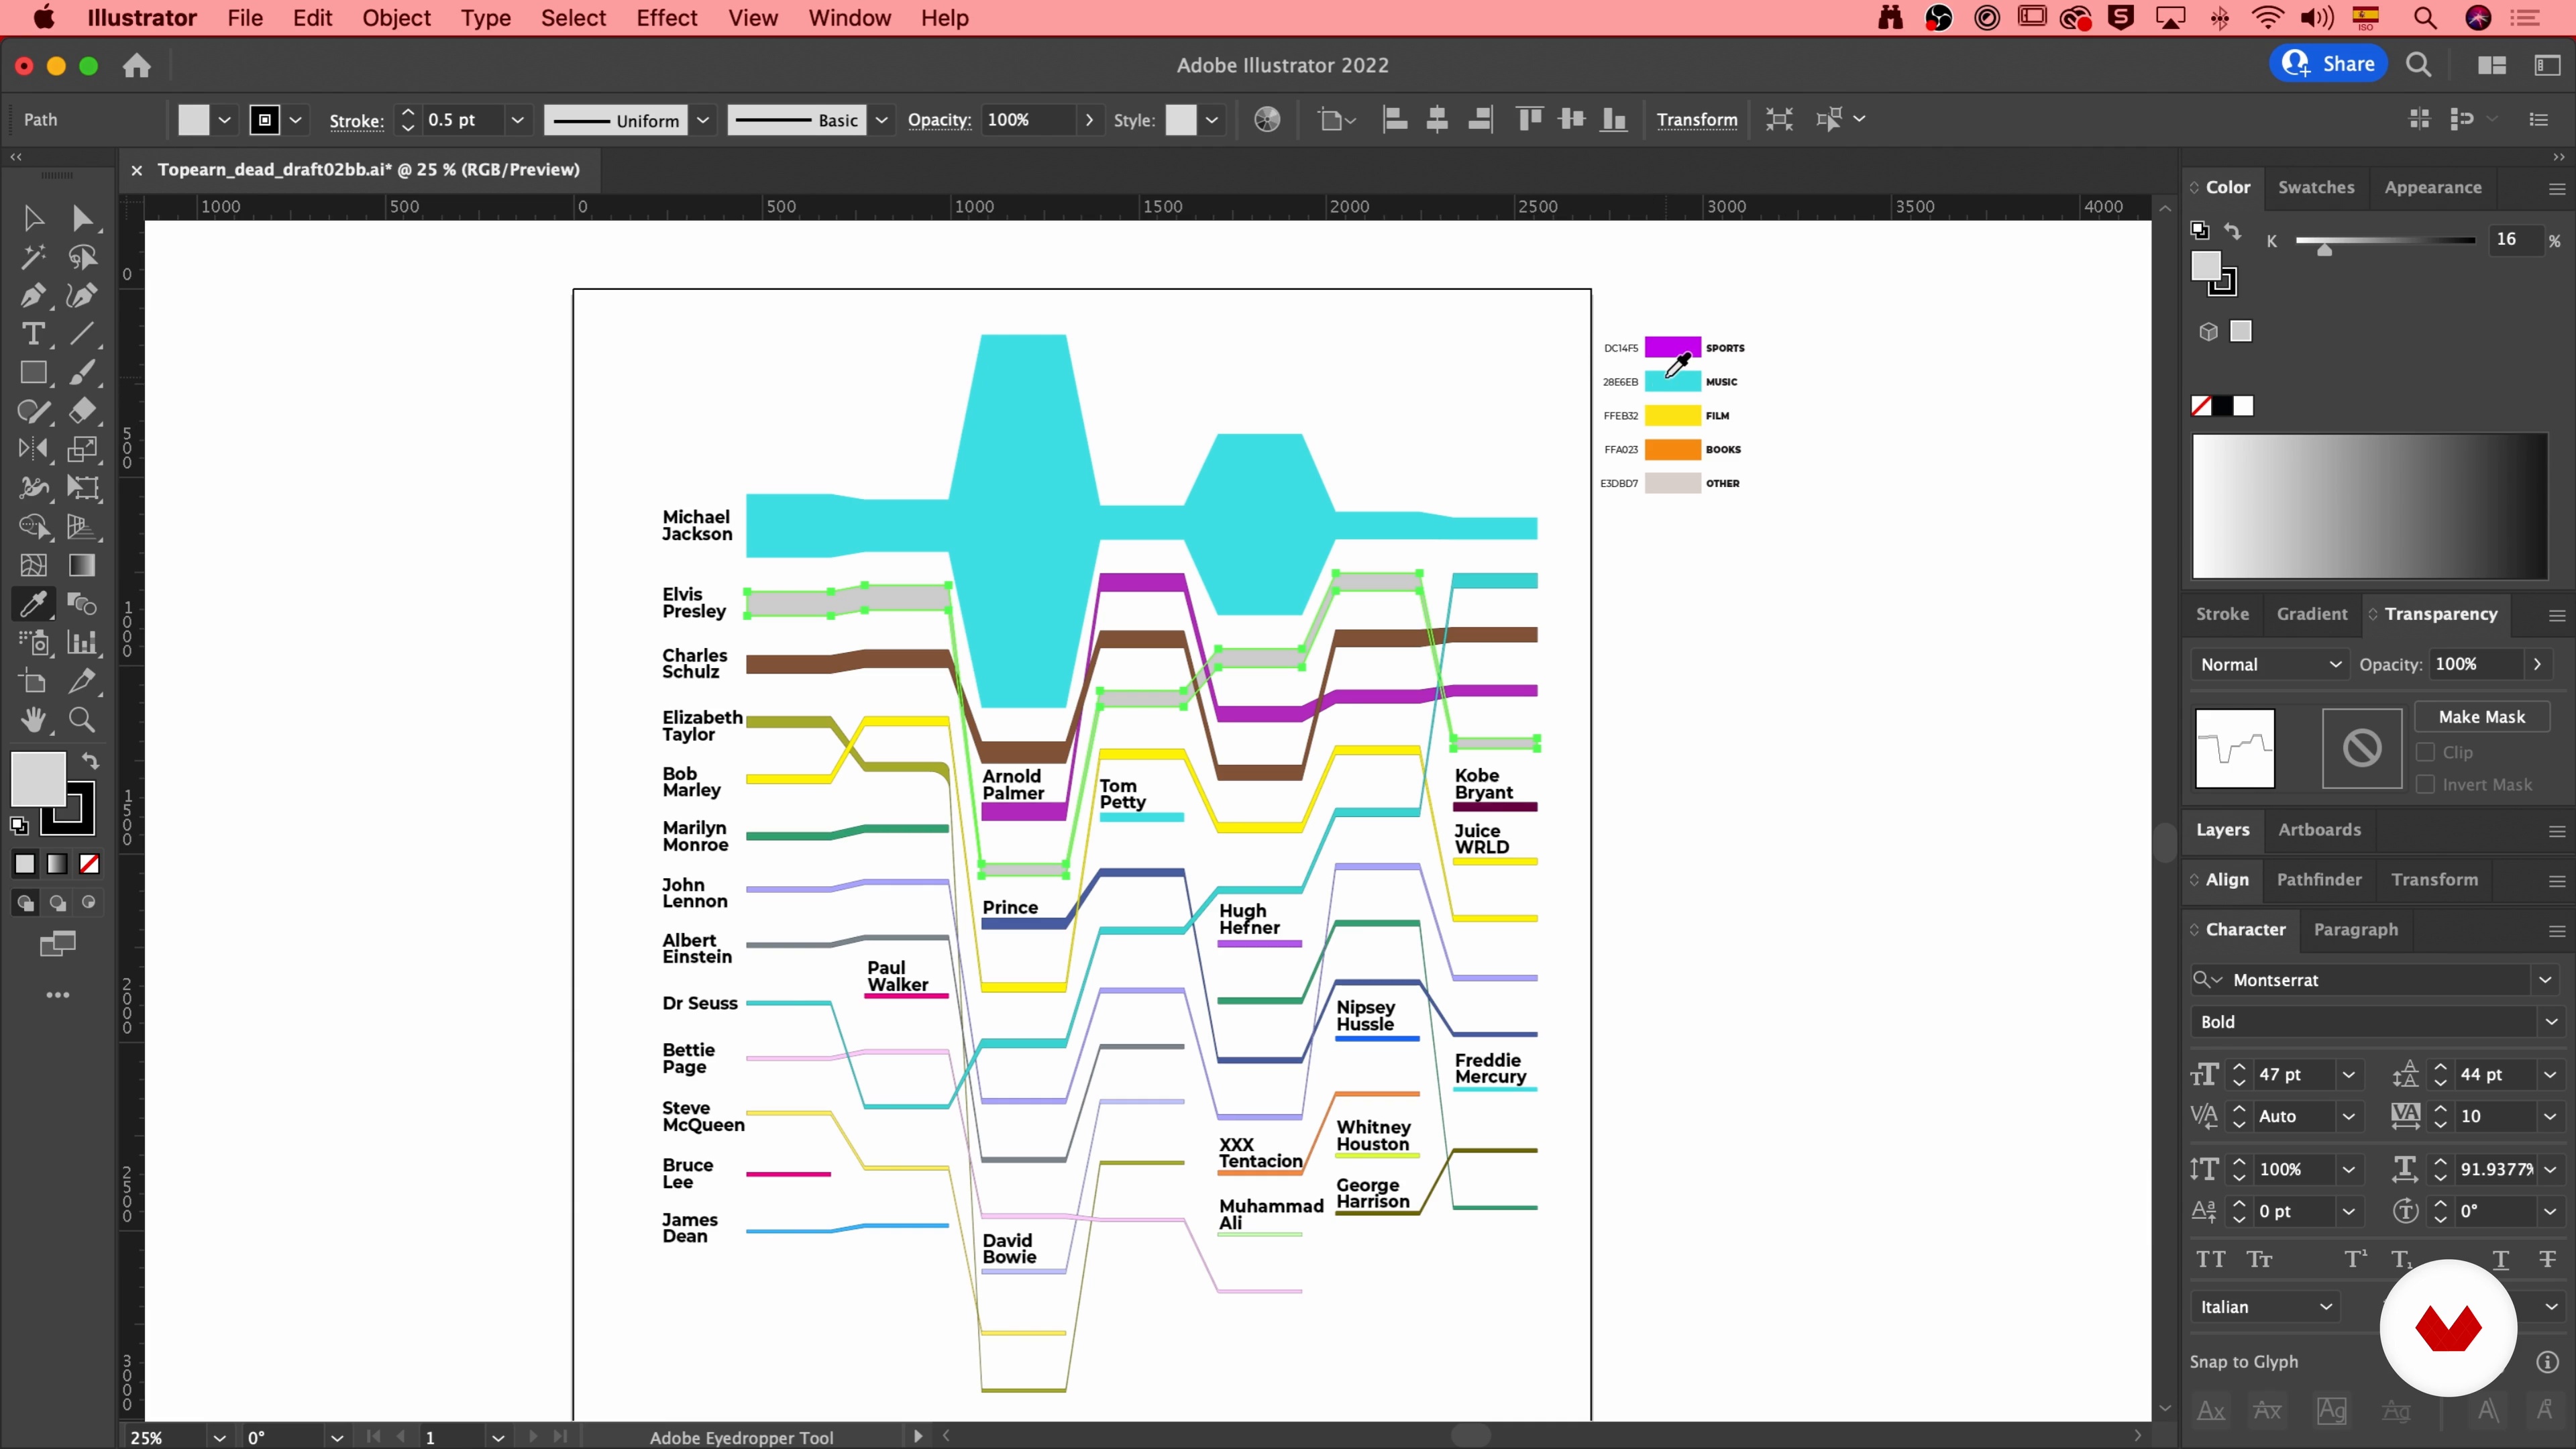Switch to Draw Behind mode
The width and height of the screenshot is (2576, 1449).
click(58, 903)
